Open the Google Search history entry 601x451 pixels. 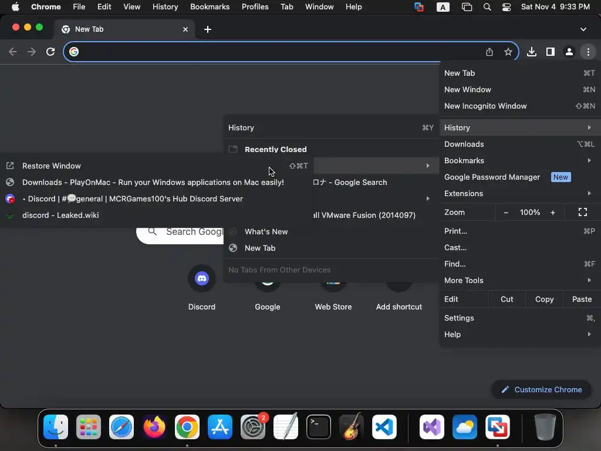click(x=376, y=183)
